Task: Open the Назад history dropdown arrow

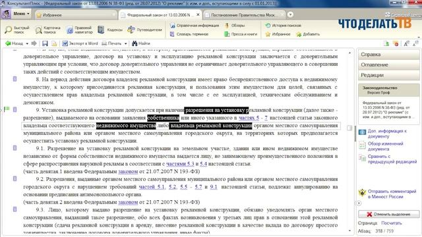Action: click(27, 43)
